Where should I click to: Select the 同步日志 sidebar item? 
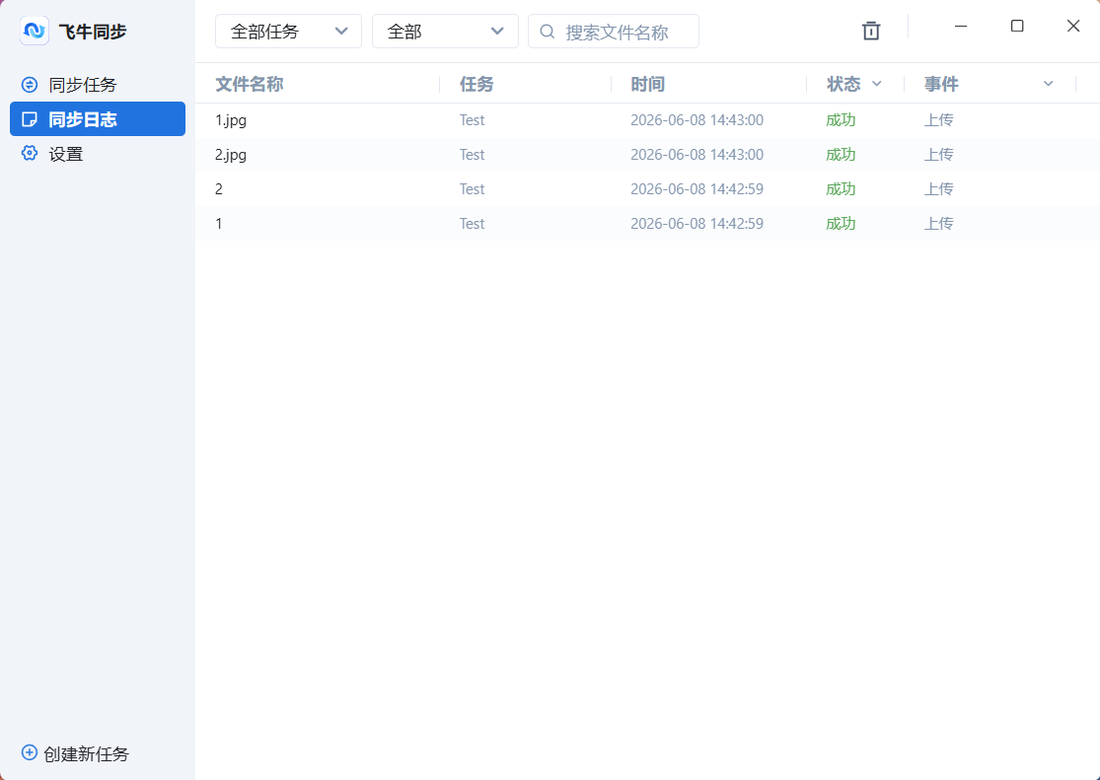coord(98,119)
